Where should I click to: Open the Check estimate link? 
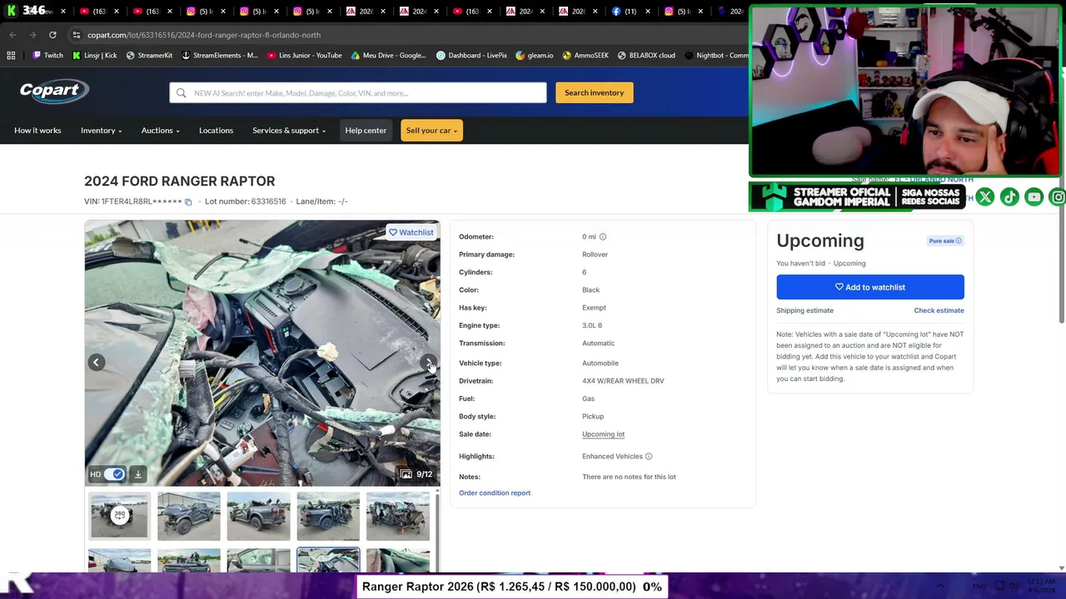[x=939, y=310]
